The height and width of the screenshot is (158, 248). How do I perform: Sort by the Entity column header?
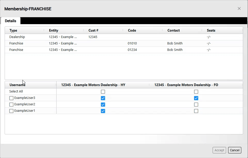54,30
